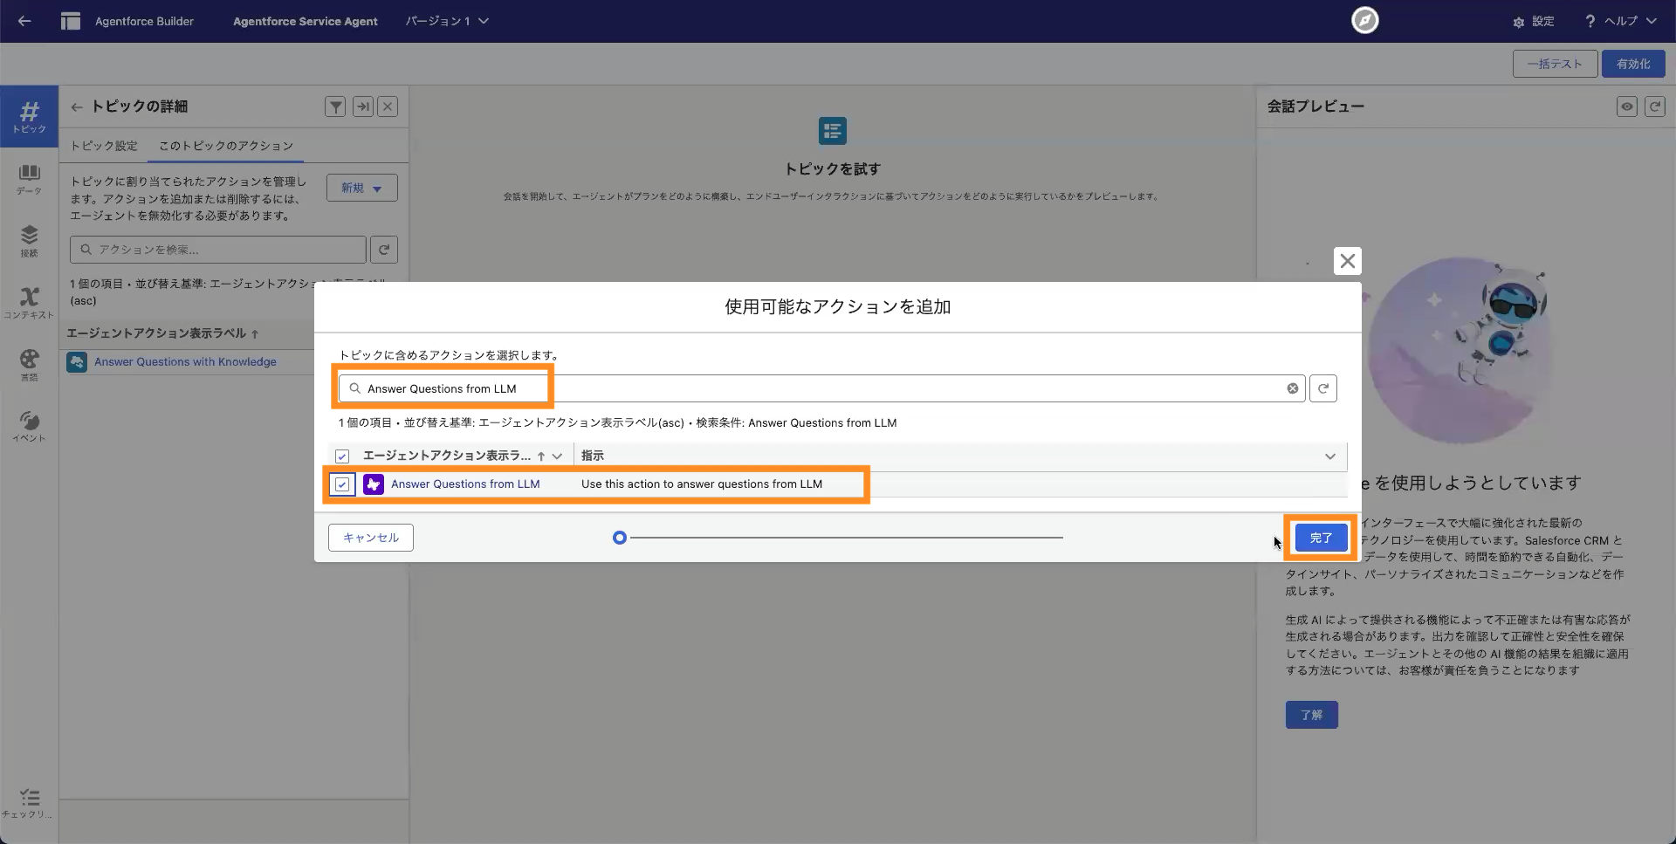Expand the バージョン 1 version dropdown
This screenshot has width=1676, height=844.
tap(447, 21)
